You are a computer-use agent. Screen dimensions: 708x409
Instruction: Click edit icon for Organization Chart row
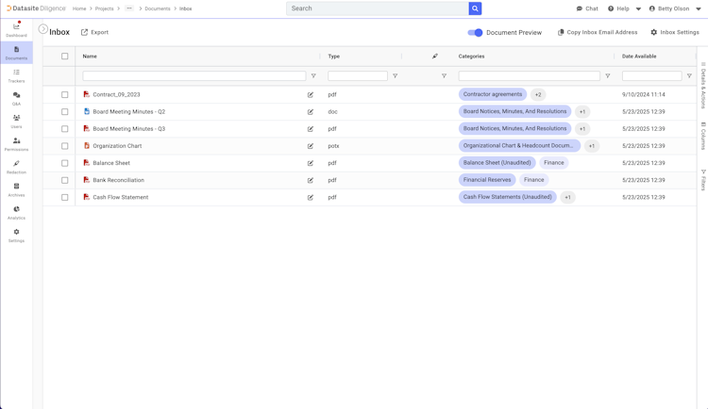[311, 146]
